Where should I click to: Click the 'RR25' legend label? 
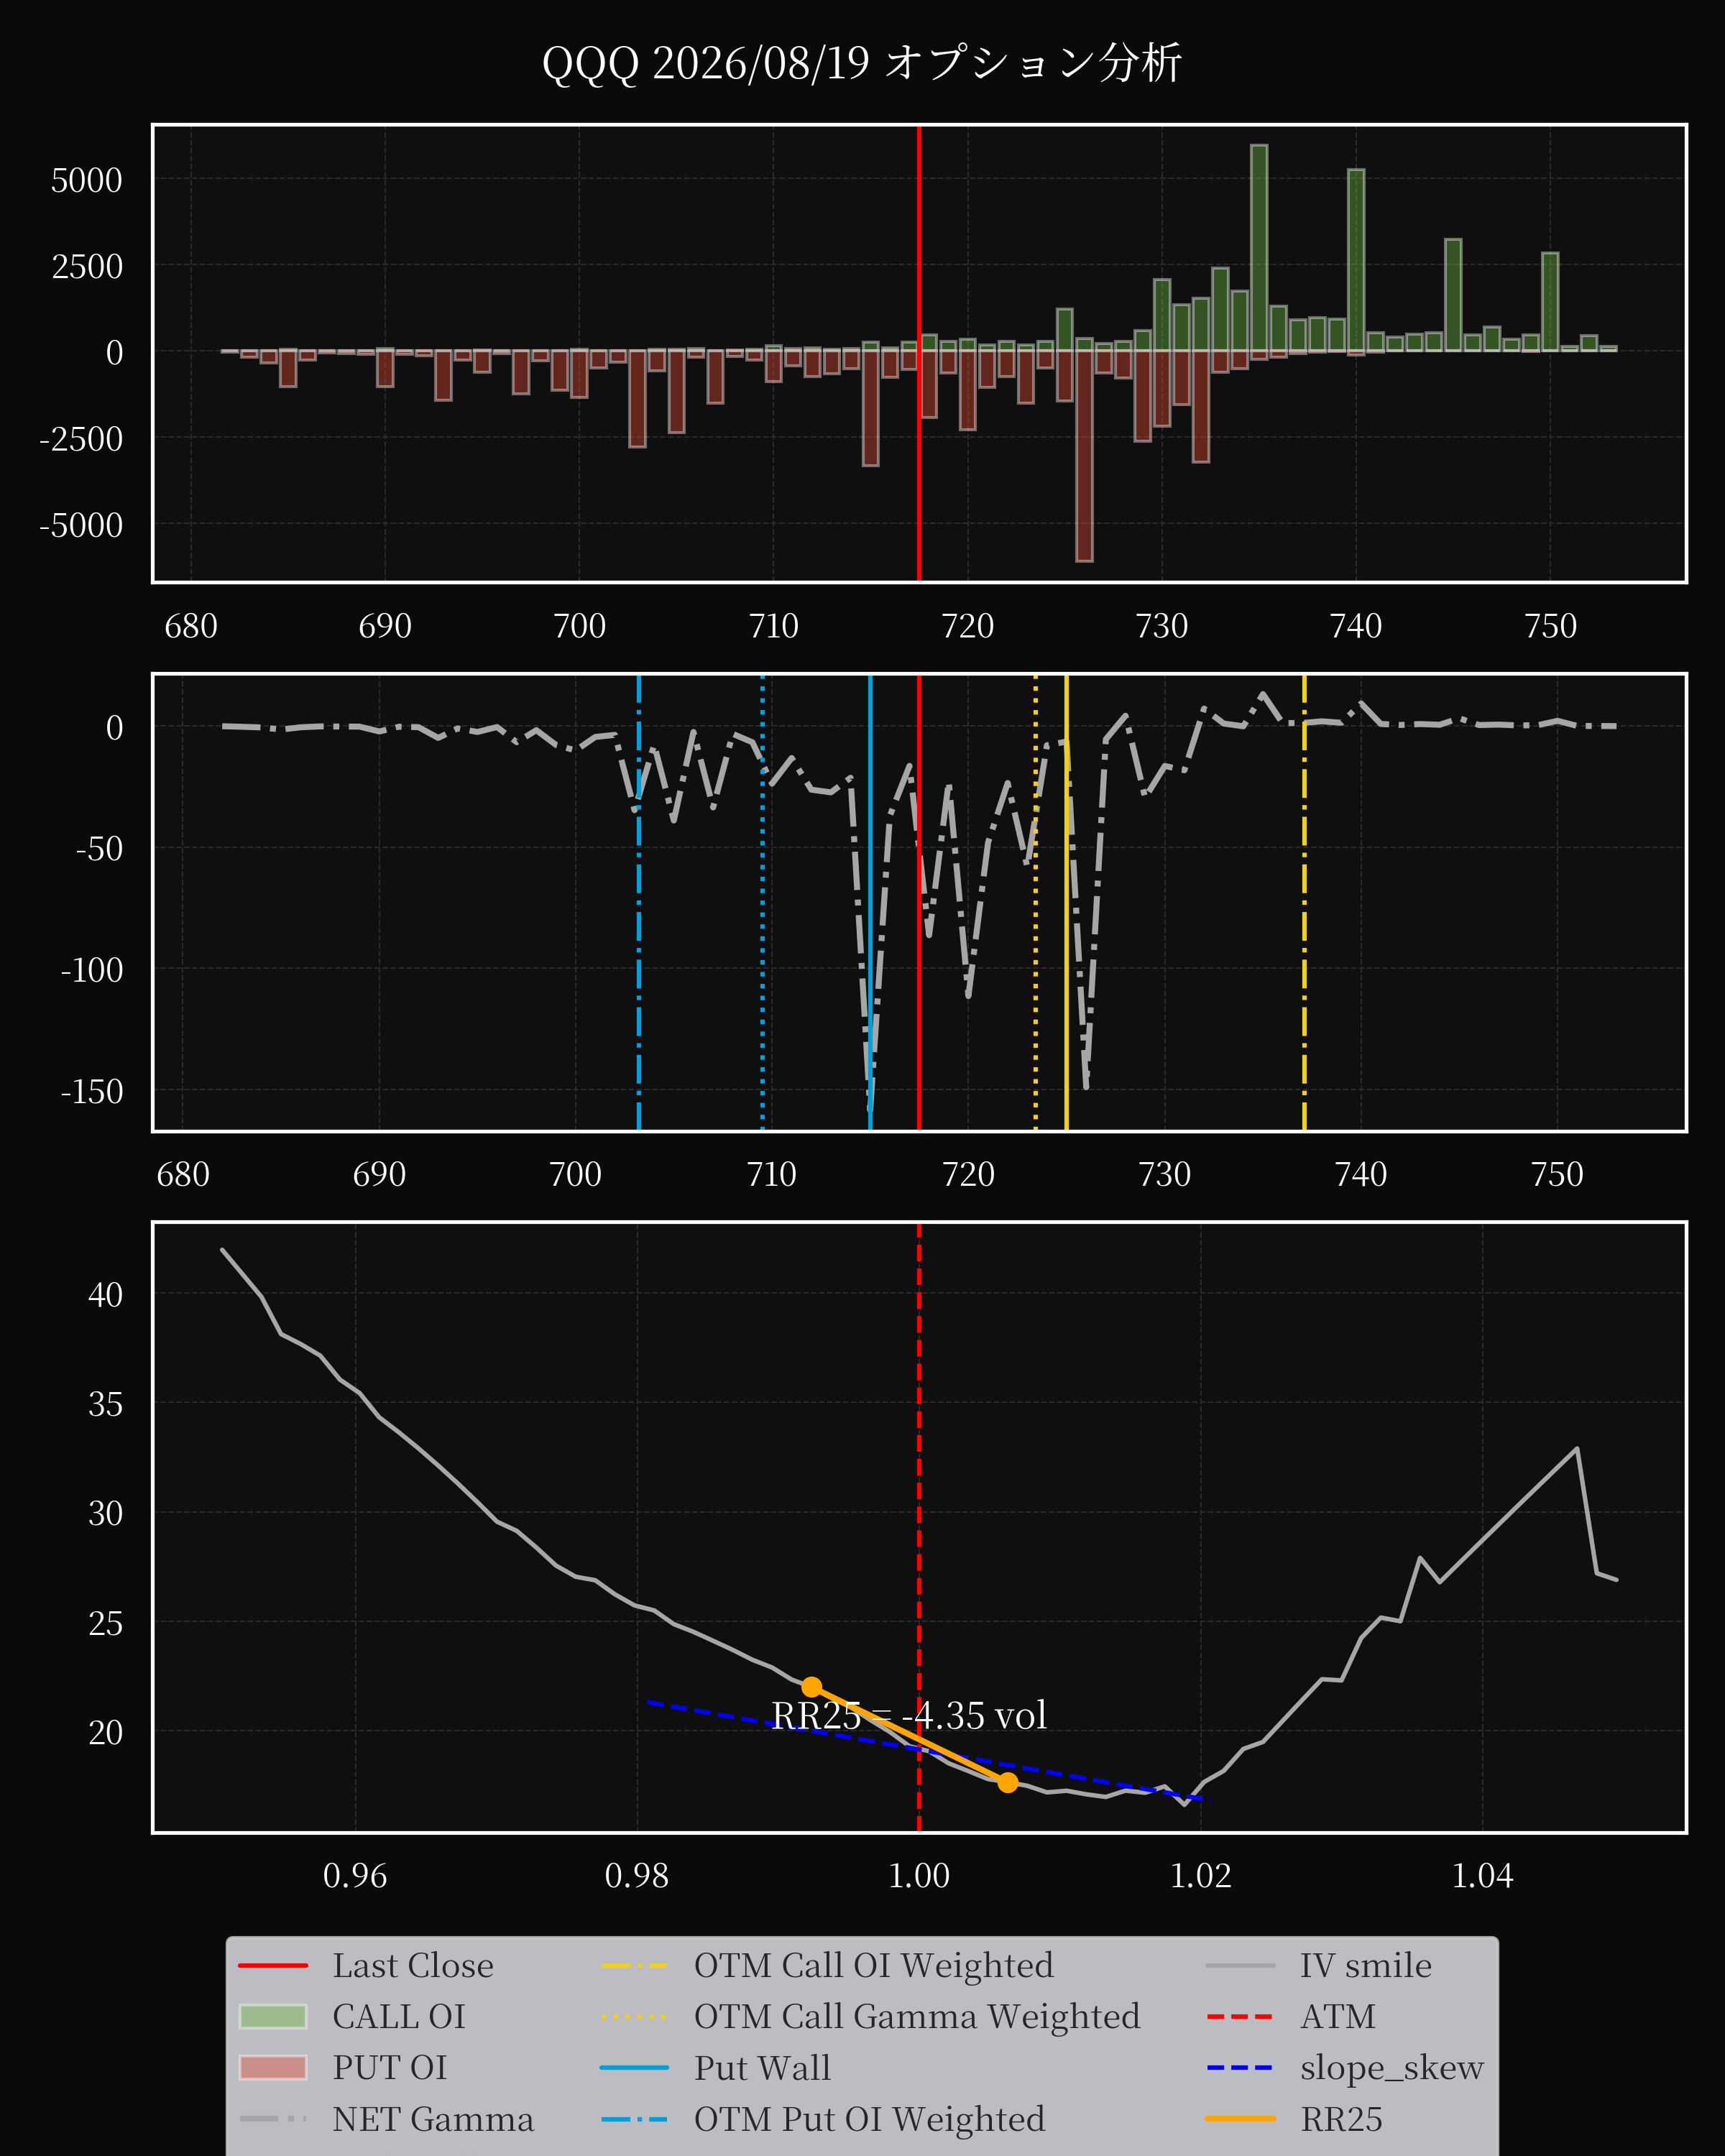click(x=1342, y=2119)
